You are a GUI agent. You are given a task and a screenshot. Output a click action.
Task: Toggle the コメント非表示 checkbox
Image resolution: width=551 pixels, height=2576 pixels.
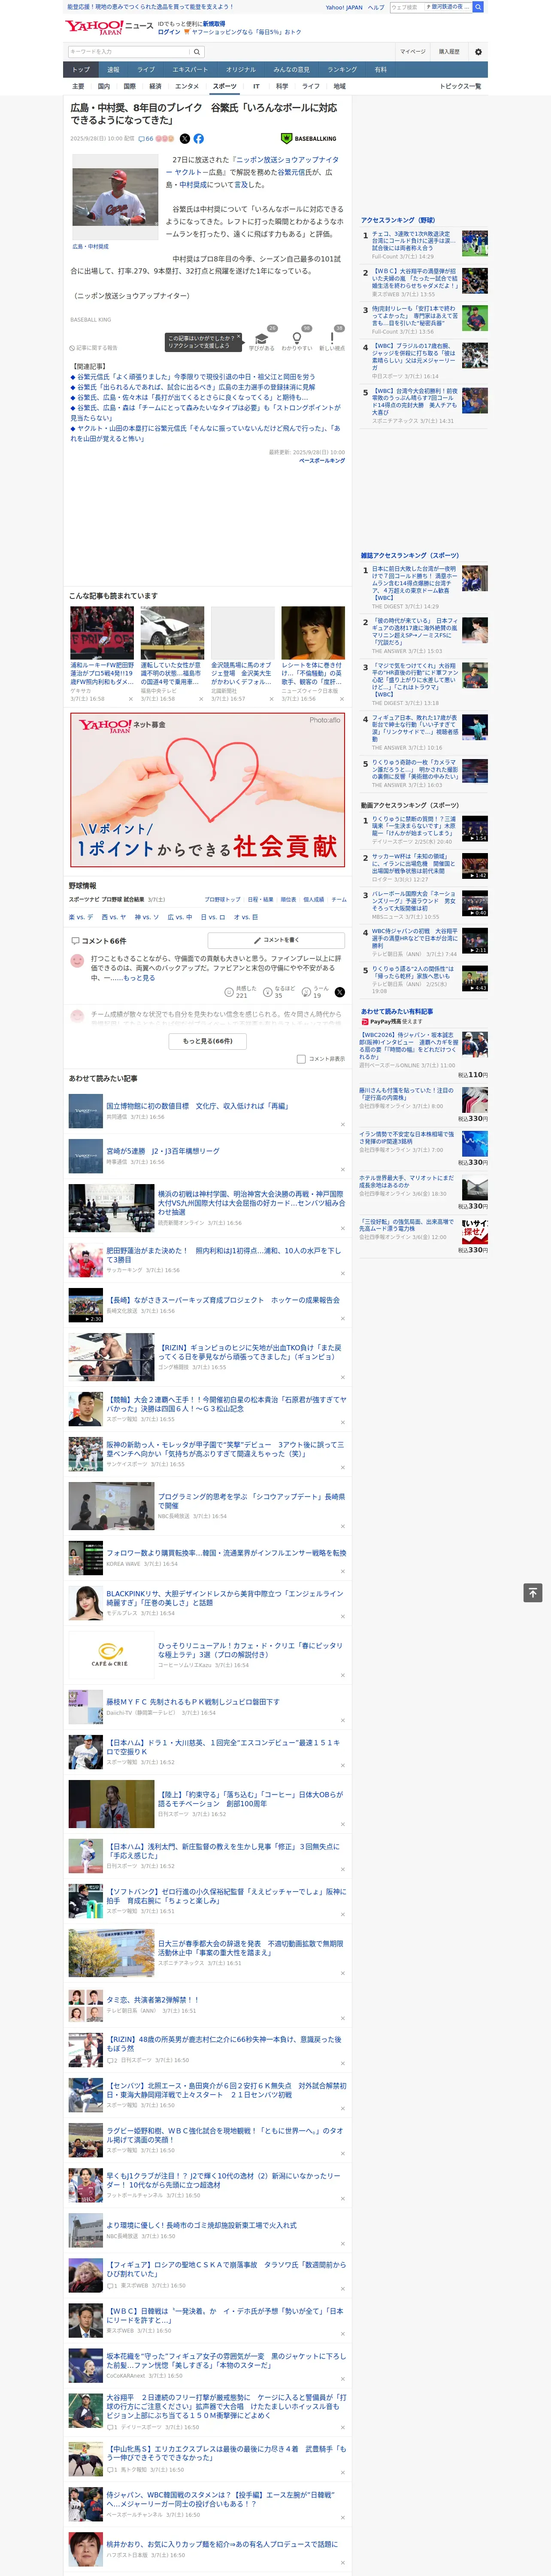(x=301, y=1059)
